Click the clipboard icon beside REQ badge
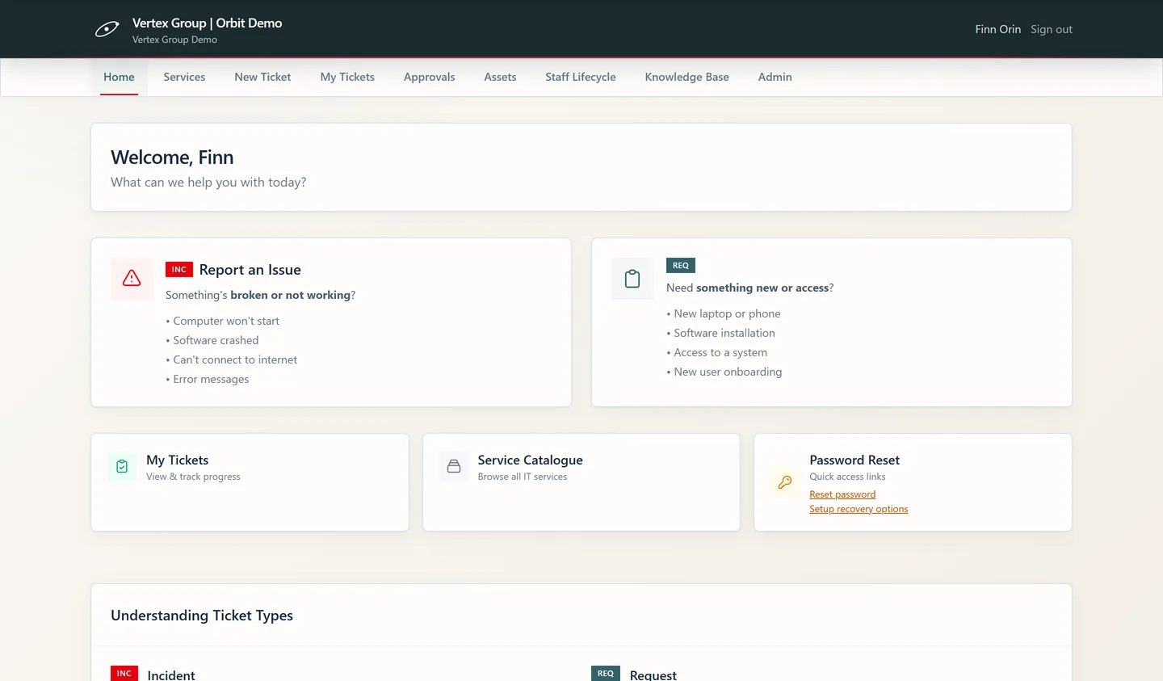This screenshot has height=681, width=1163. 632,279
